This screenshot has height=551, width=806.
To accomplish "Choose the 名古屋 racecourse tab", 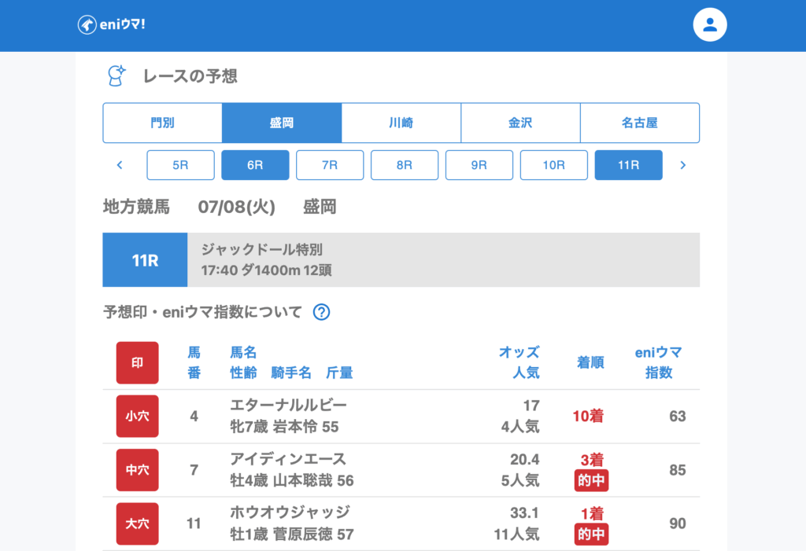I will (639, 123).
